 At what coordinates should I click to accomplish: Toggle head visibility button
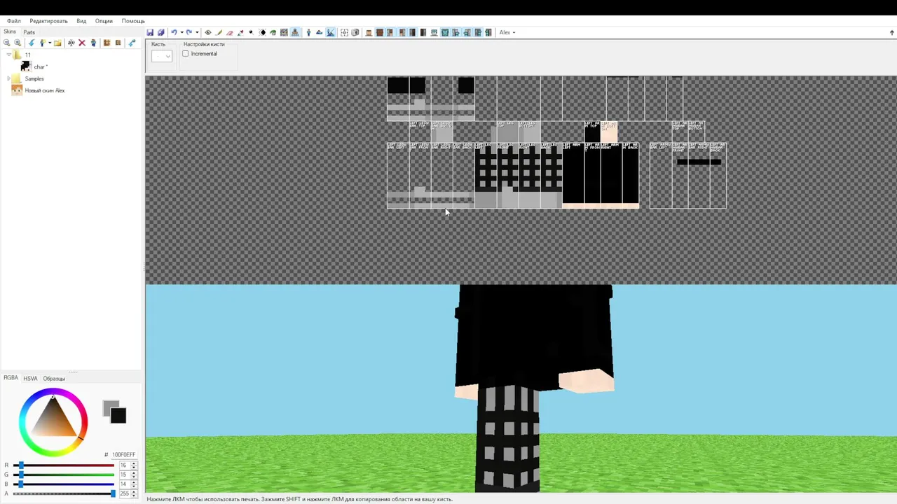(x=368, y=32)
